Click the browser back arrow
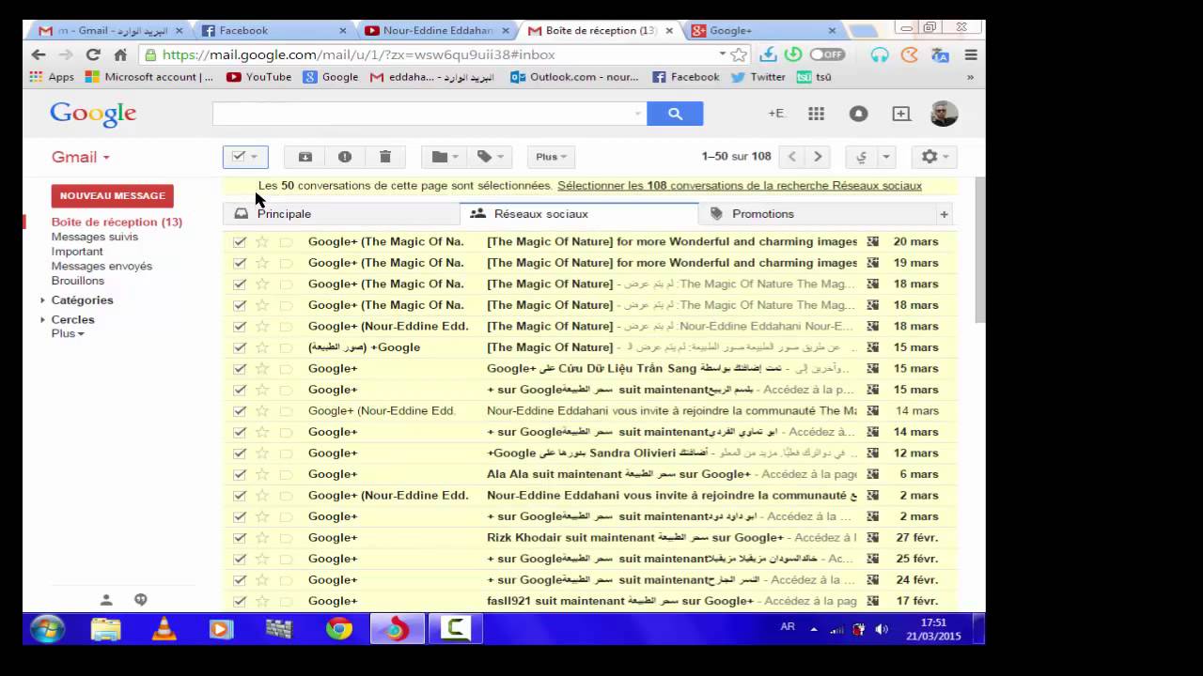 click(39, 54)
